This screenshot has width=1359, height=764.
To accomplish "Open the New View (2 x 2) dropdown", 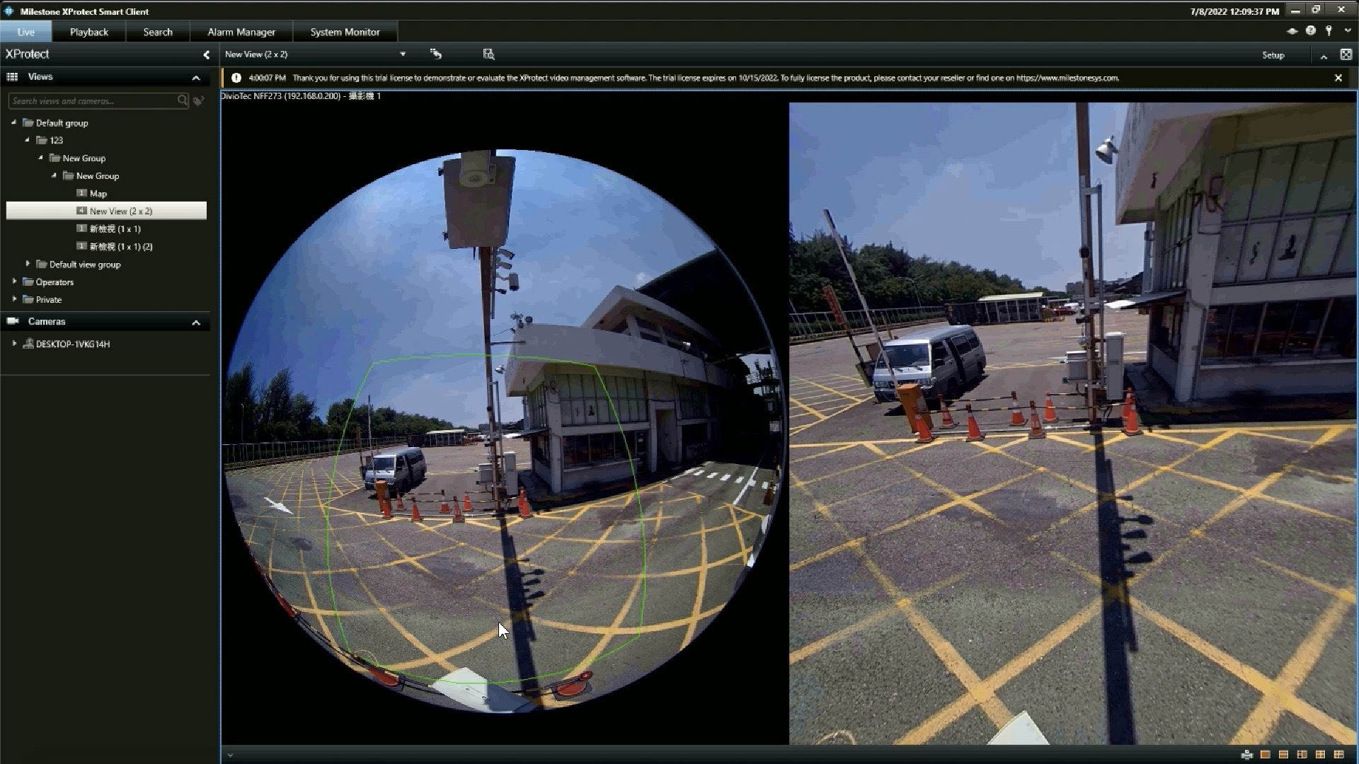I will click(x=402, y=54).
